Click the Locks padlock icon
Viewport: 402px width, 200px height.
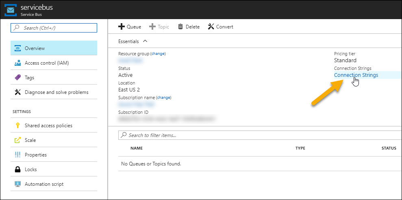(17, 170)
